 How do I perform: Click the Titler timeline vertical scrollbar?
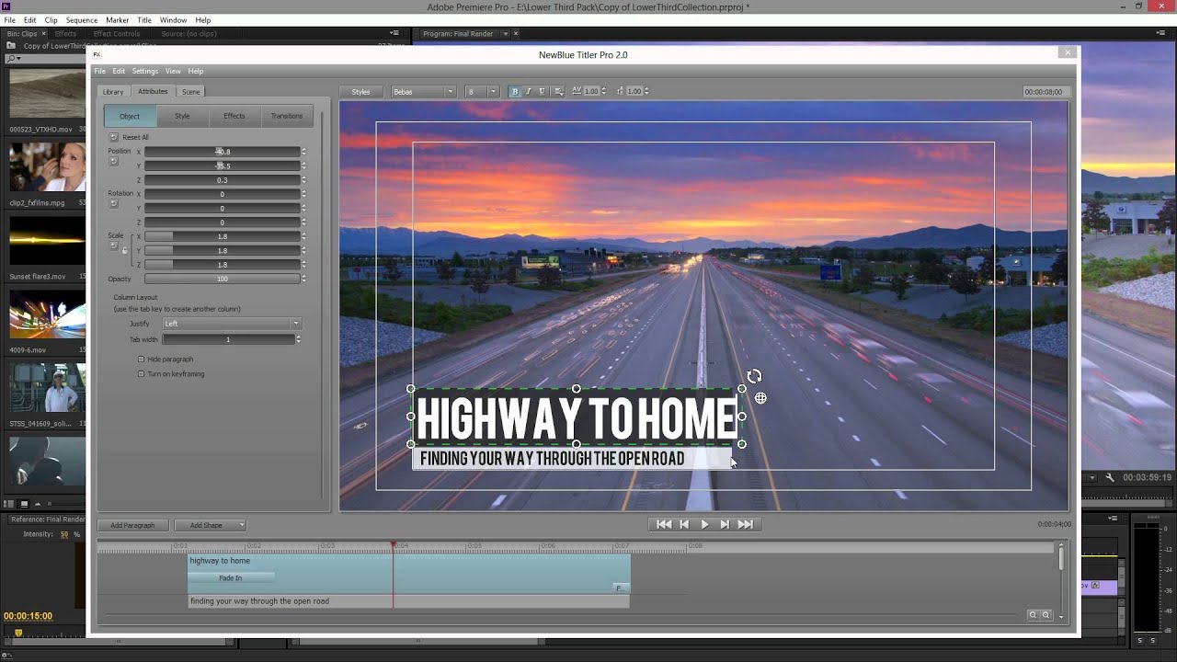click(x=1060, y=558)
